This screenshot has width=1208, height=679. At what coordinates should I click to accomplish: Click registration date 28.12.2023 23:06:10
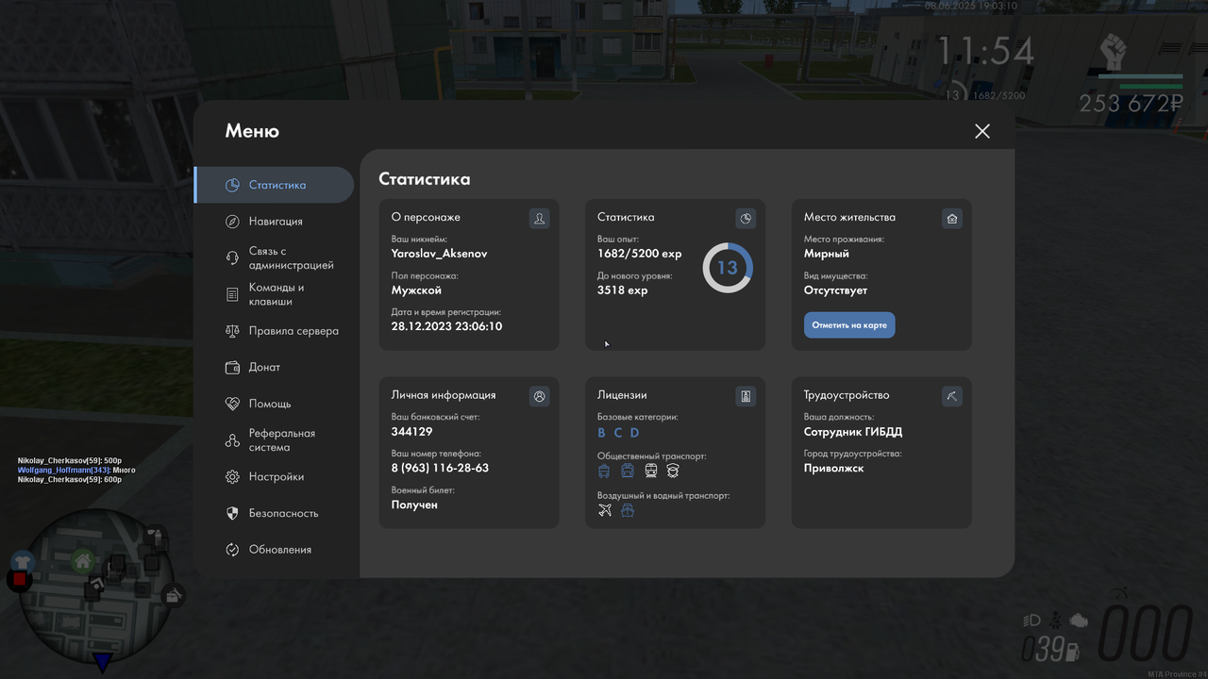point(446,326)
